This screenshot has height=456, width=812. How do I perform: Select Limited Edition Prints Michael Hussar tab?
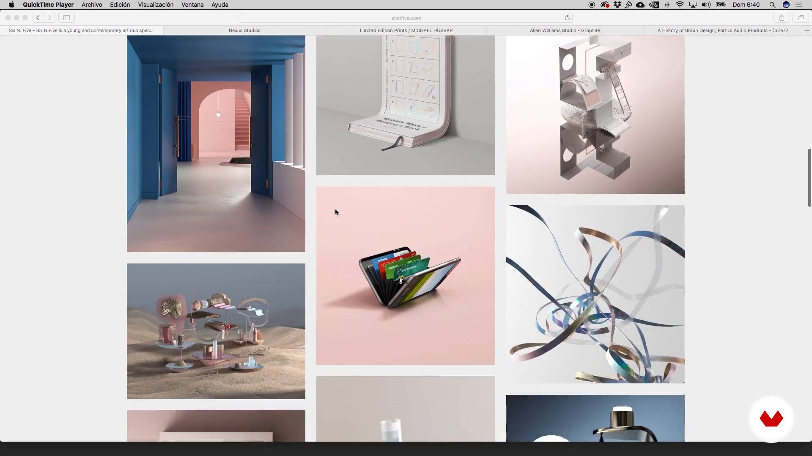coord(406,30)
